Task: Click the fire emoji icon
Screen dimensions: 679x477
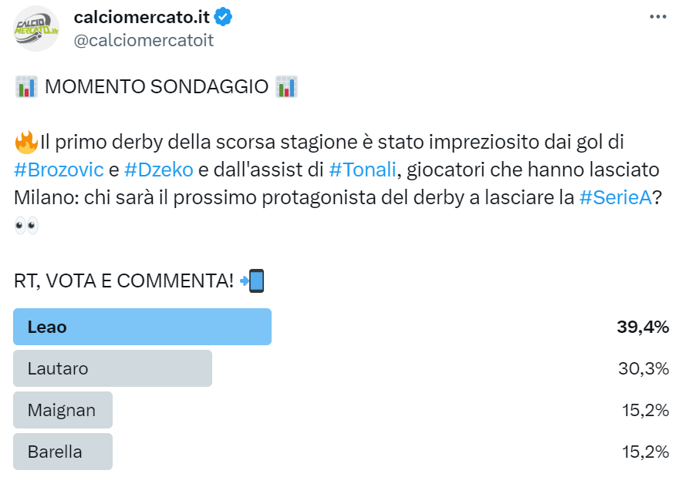Action: coord(26,143)
